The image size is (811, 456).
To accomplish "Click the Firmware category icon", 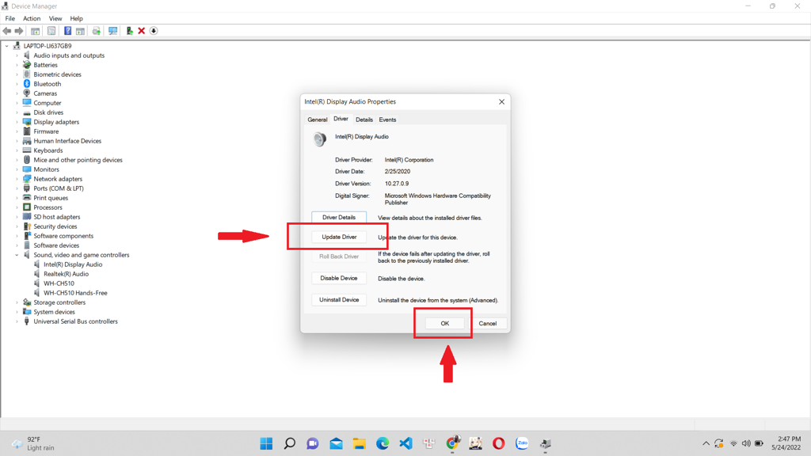I will point(27,131).
